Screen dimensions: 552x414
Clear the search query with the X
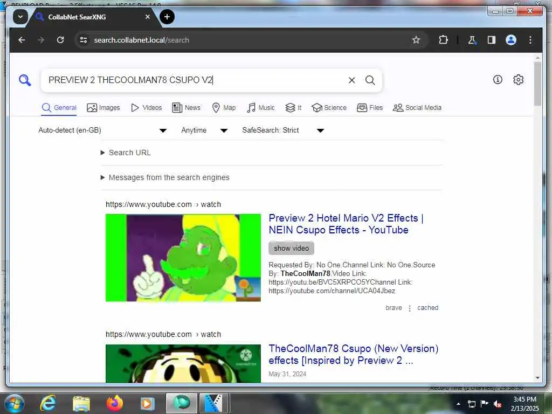(351, 80)
